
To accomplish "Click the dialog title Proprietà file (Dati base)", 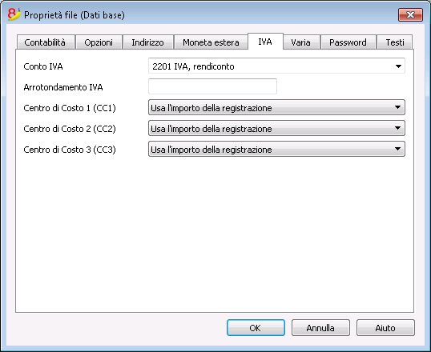I will (x=75, y=15).
